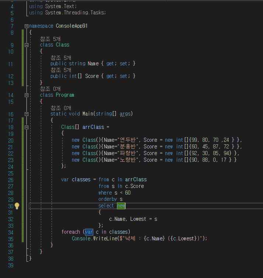Click line number 30 in the margin
Image resolution: width=263 pixels, height=278 pixels.
(11, 206)
